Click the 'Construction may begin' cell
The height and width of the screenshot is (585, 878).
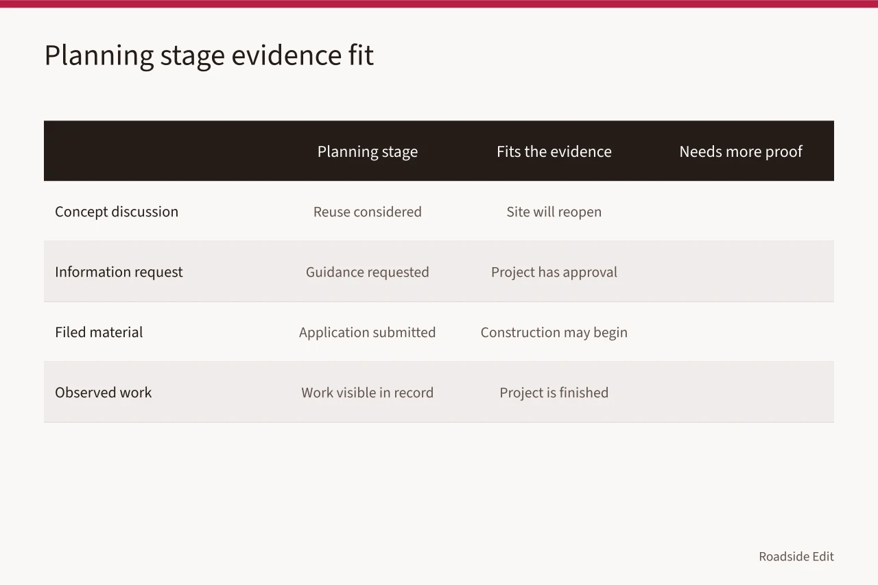pyautogui.click(x=554, y=332)
